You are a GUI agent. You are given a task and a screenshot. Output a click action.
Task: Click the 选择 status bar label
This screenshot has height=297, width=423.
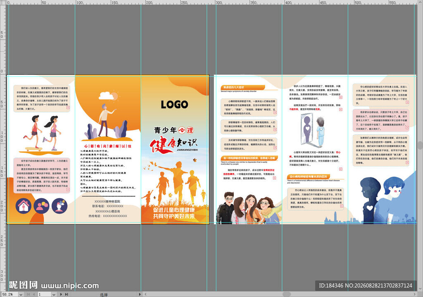[104, 295]
